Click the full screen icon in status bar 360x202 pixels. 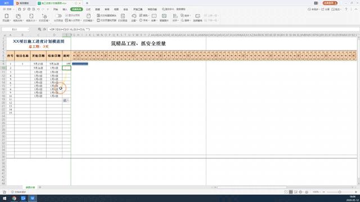tap(286, 192)
